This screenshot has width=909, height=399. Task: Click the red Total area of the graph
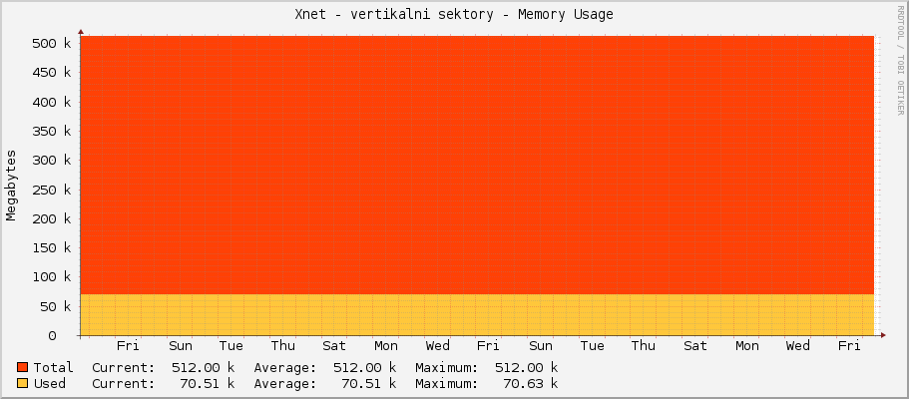click(477, 166)
